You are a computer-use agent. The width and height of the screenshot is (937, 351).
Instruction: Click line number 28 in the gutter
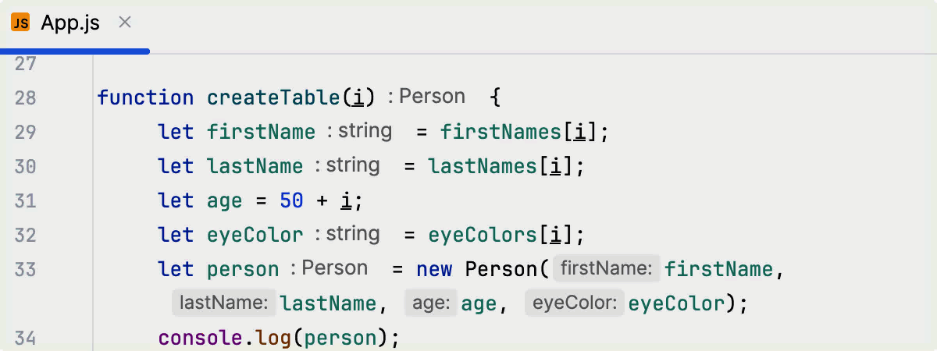[26, 97]
